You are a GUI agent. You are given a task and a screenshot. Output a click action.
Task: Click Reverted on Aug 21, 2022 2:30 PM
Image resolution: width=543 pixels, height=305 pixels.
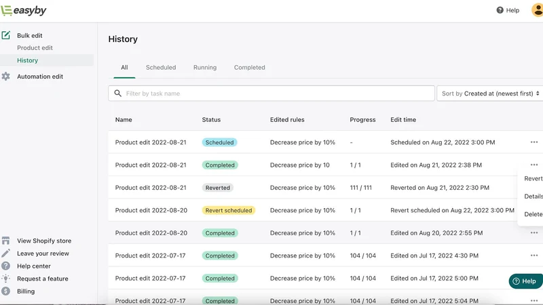440,188
